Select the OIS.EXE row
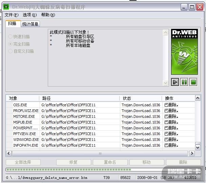Image resolution: width=206 pixels, height=183 pixels. [x=100, y=105]
